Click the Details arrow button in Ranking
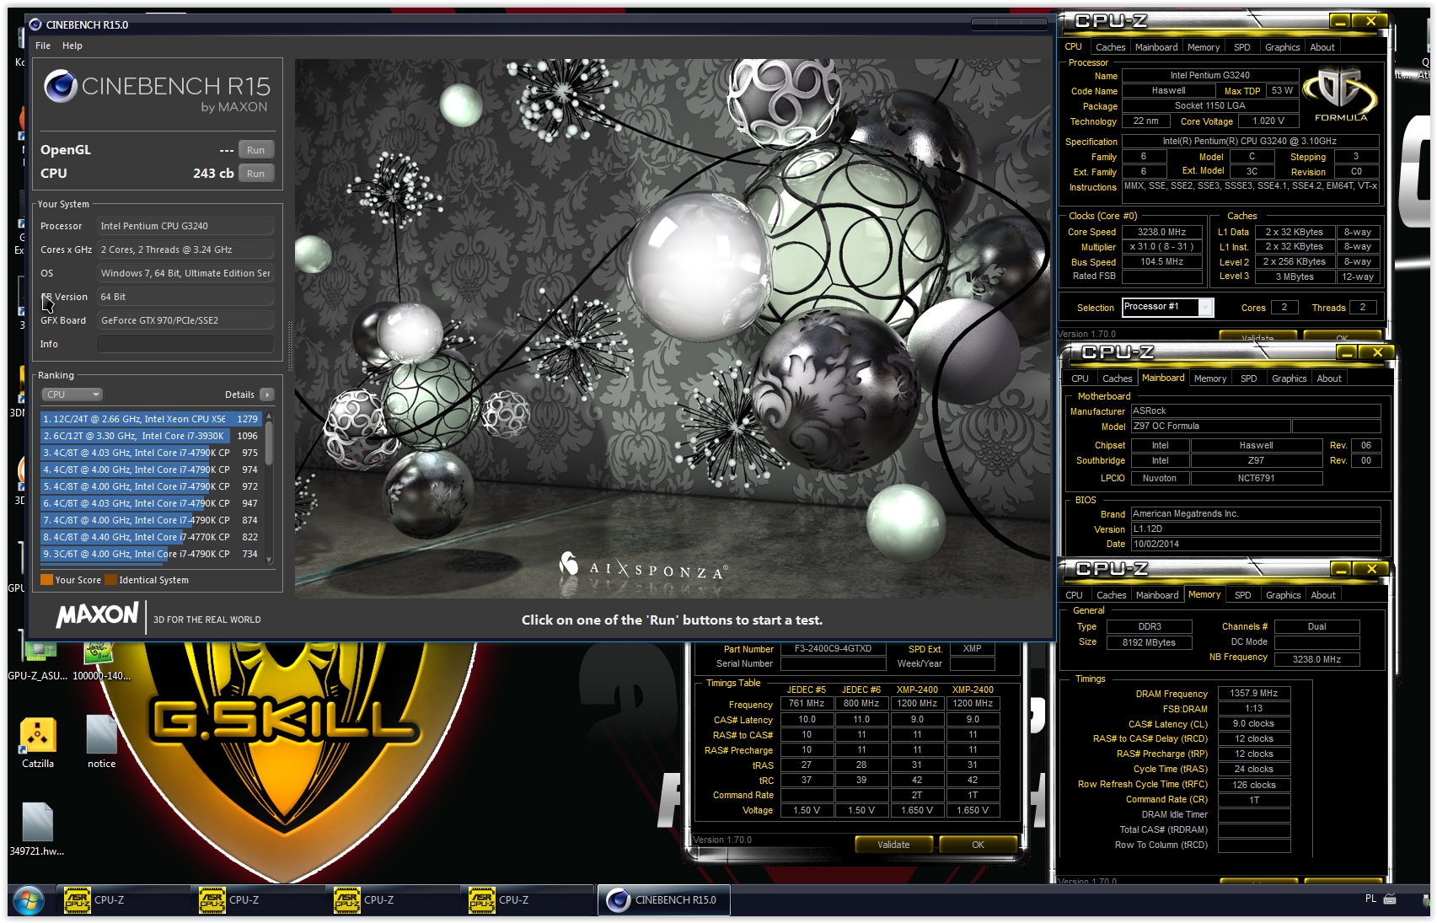This screenshot has height=923, width=1437. coord(266,394)
